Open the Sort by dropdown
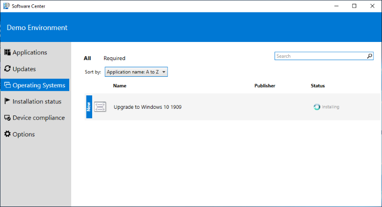382x207 pixels. tap(136, 72)
